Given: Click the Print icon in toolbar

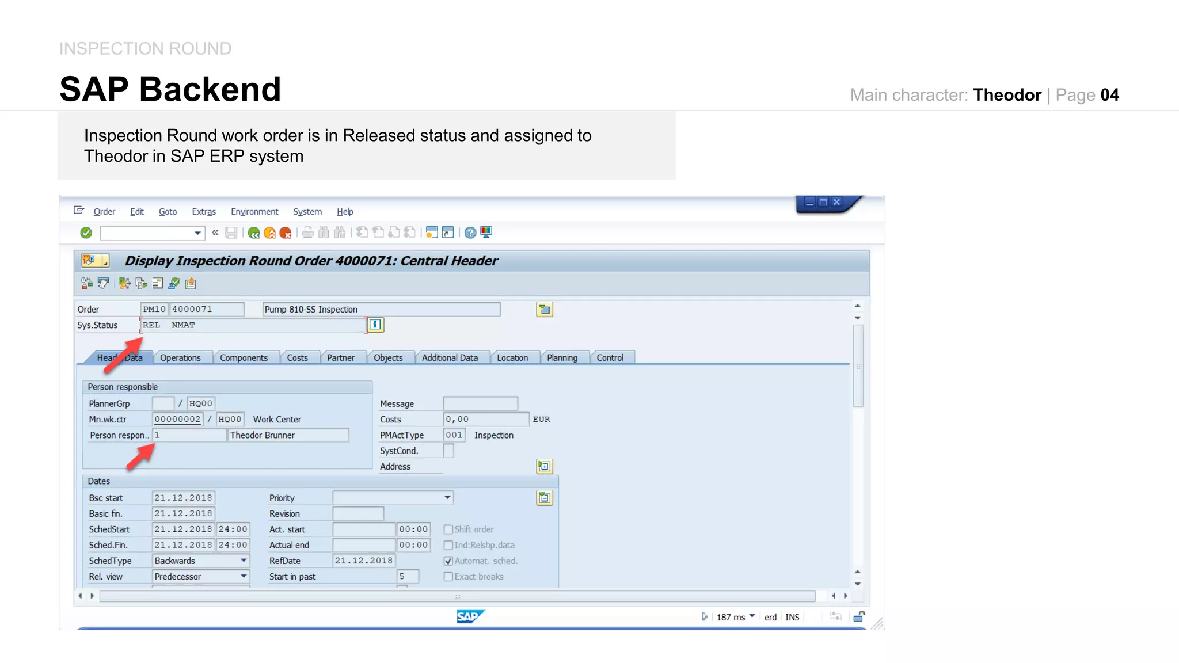Looking at the screenshot, I should pos(308,233).
